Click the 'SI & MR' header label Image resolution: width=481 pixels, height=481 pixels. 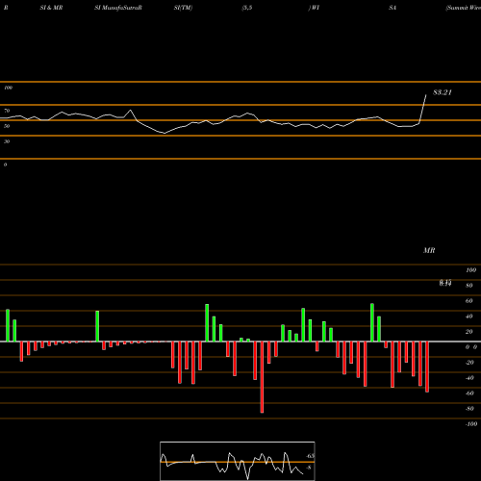point(51,8)
